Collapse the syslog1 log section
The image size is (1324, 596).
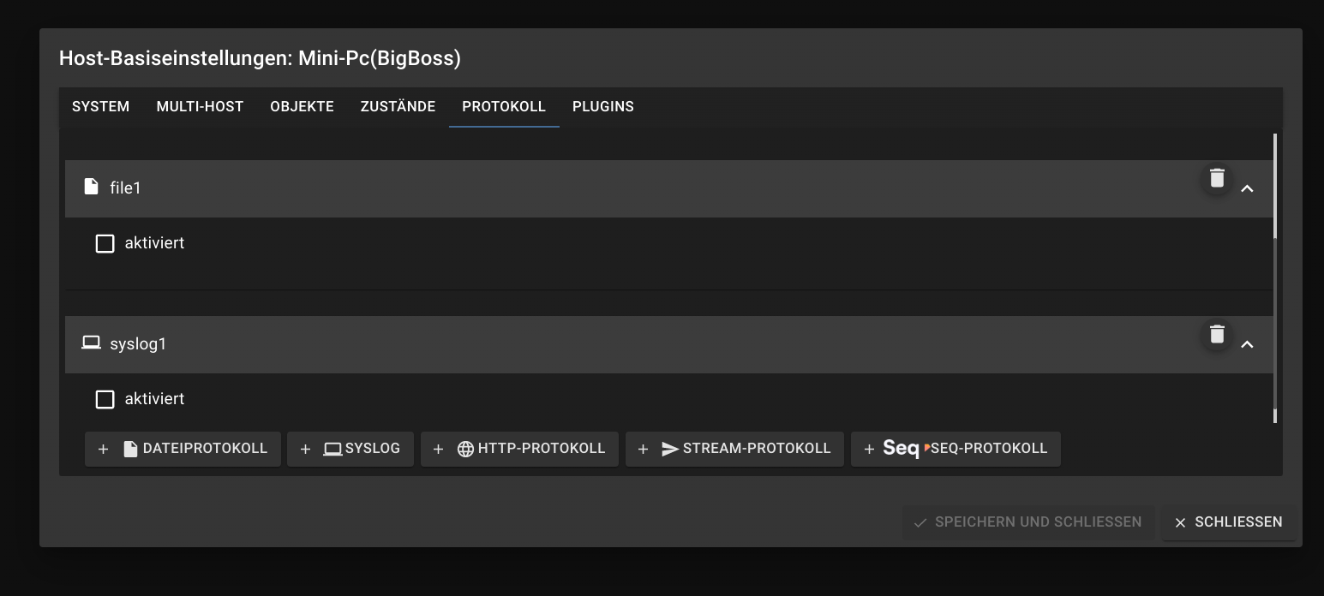[x=1248, y=344]
